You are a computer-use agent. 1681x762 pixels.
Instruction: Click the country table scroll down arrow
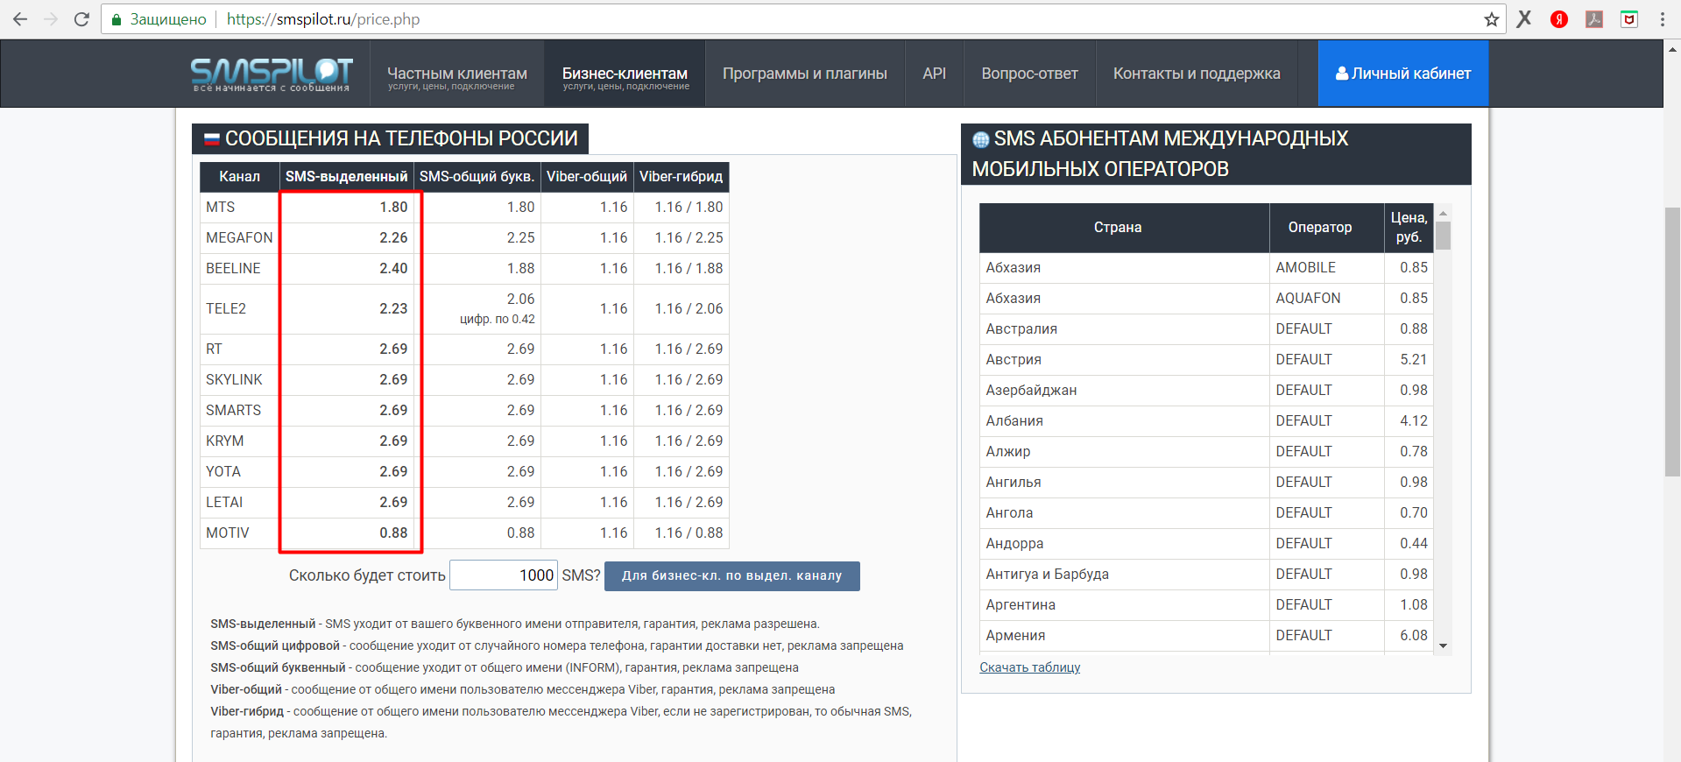click(1443, 646)
